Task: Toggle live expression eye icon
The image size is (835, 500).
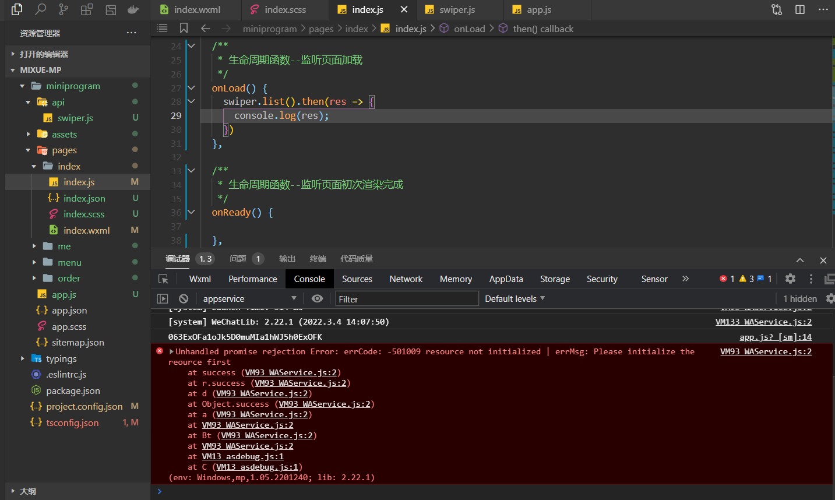Action: pos(317,298)
